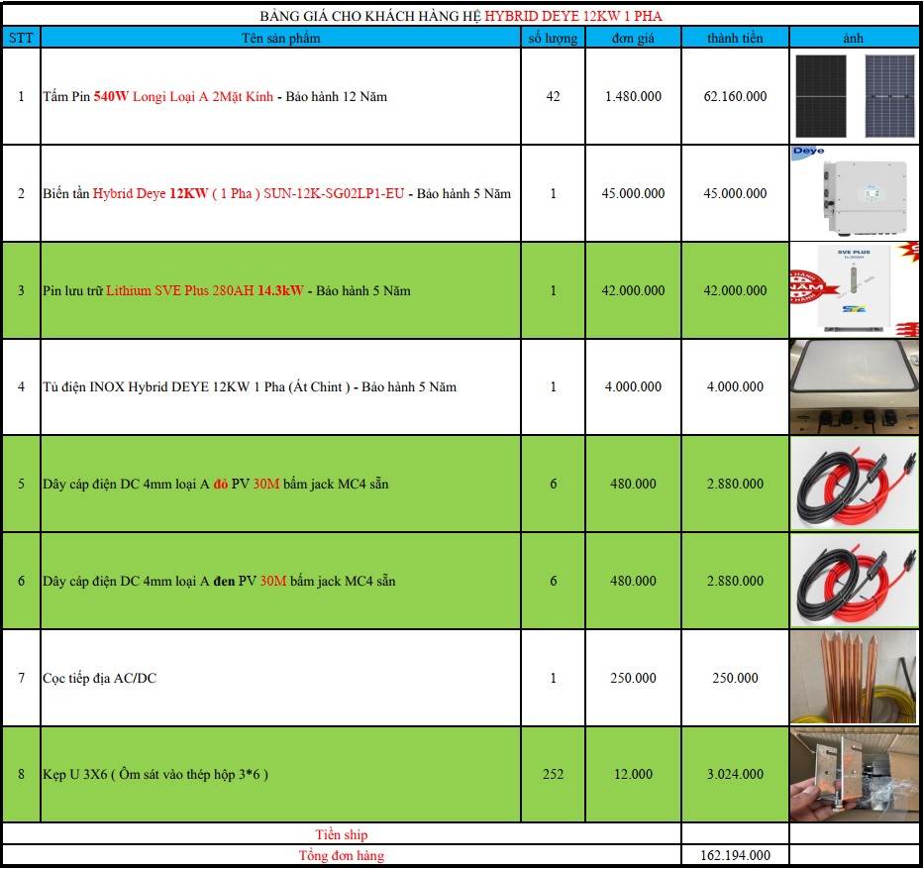Select unit price '45.000.000' in đơn giá column

(633, 193)
